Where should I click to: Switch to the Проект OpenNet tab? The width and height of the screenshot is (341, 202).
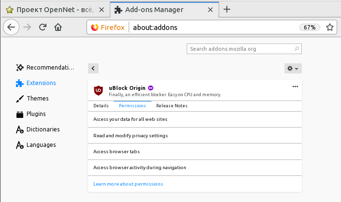tap(55, 9)
